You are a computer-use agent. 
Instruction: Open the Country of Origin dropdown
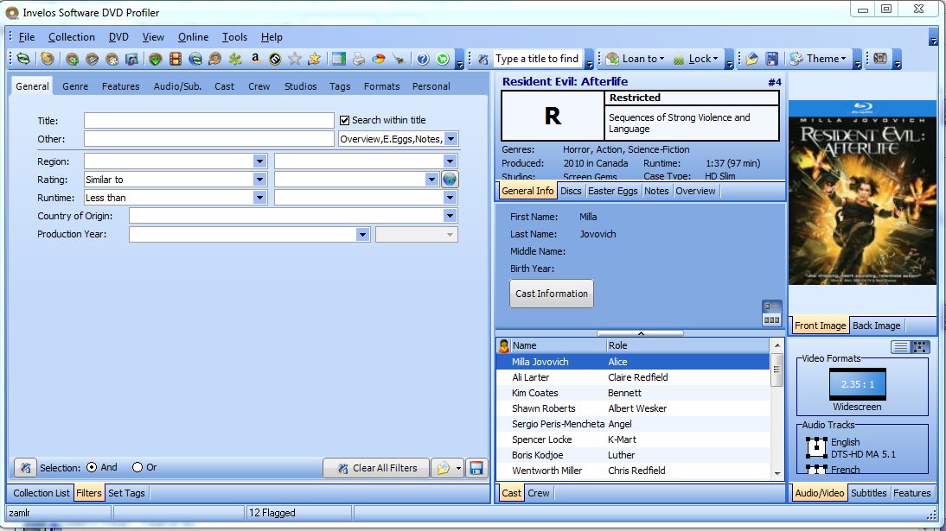click(x=450, y=216)
